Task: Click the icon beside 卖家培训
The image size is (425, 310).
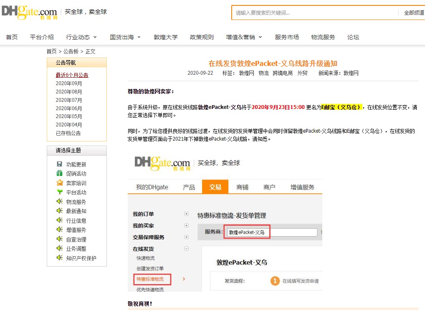Action: (x=60, y=183)
